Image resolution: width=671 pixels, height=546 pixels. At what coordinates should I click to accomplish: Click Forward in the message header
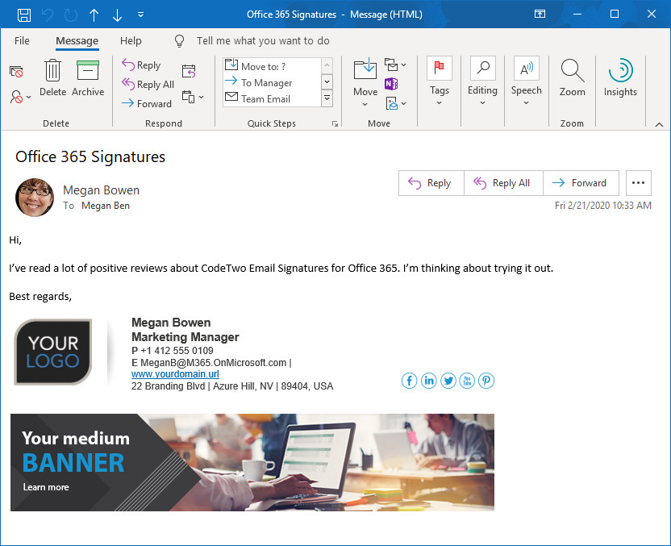click(x=581, y=183)
